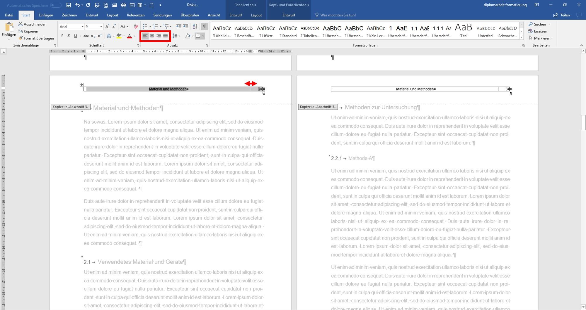This screenshot has height=310, width=586.
Task: Click the sort A-Z icon
Action: tap(195, 27)
